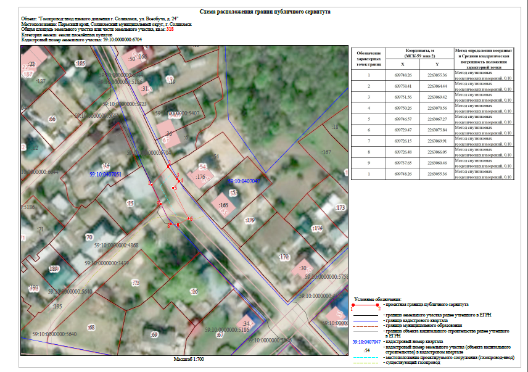
Task: Click the cyan dashed line sample in legend
Action: (x=365, y=358)
